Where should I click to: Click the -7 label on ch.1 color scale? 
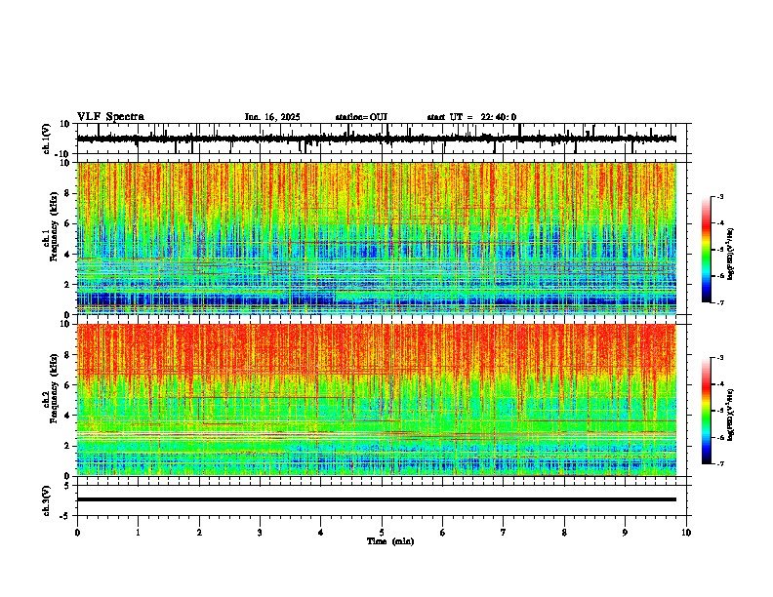(720, 302)
